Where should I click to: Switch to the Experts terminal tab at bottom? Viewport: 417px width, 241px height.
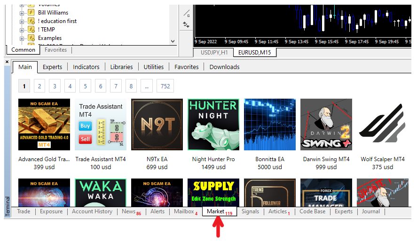point(344,211)
